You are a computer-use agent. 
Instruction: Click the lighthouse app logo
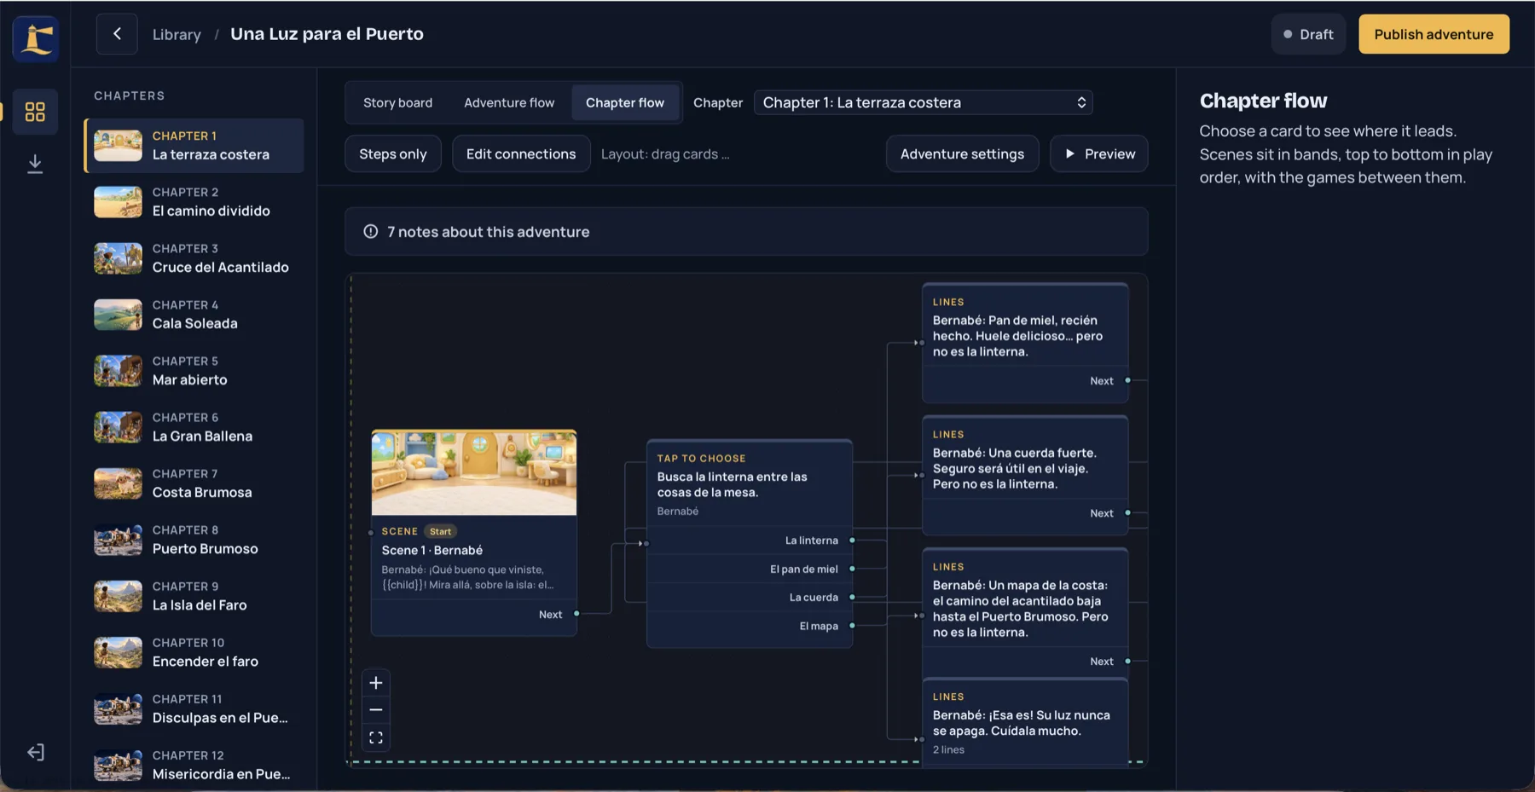pyautogui.click(x=36, y=38)
